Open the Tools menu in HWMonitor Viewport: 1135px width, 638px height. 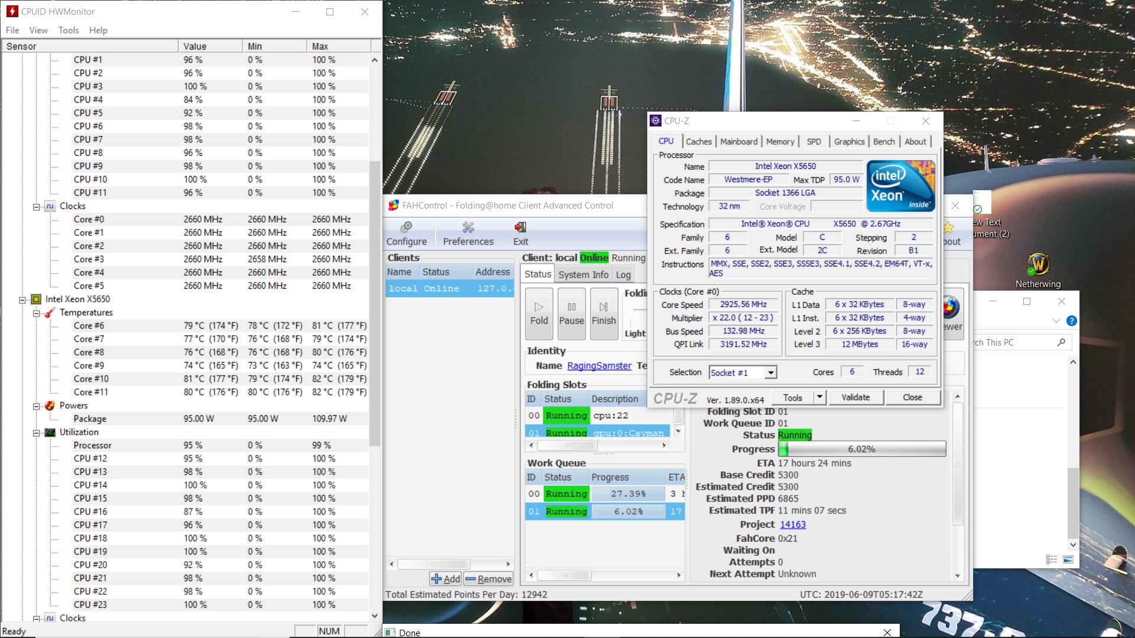point(68,30)
